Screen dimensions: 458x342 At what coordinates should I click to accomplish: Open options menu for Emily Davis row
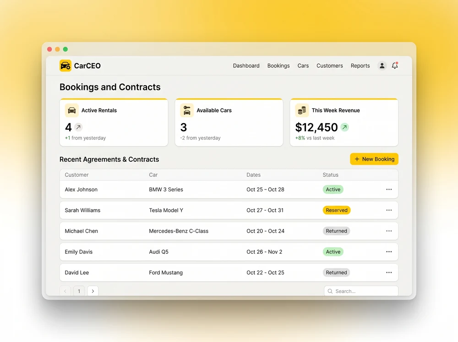[389, 252]
